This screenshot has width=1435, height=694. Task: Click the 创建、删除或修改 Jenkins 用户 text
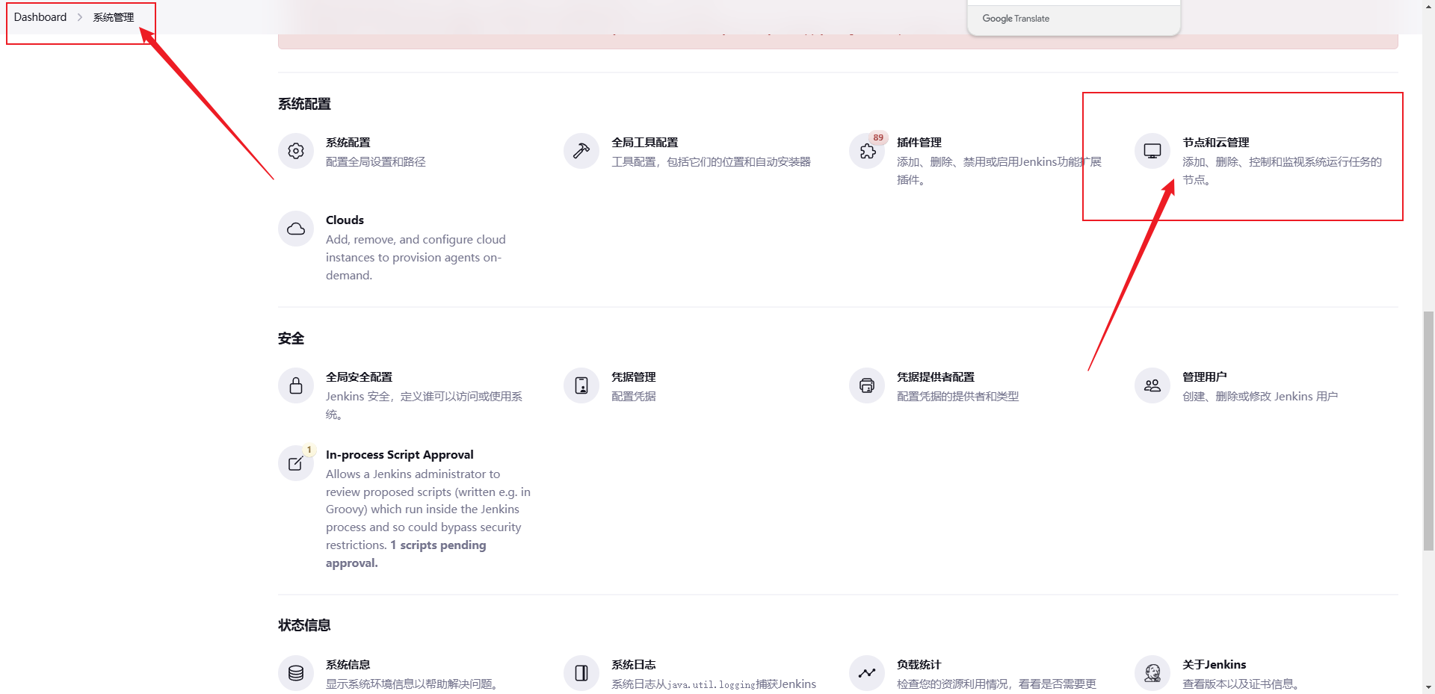point(1260,397)
